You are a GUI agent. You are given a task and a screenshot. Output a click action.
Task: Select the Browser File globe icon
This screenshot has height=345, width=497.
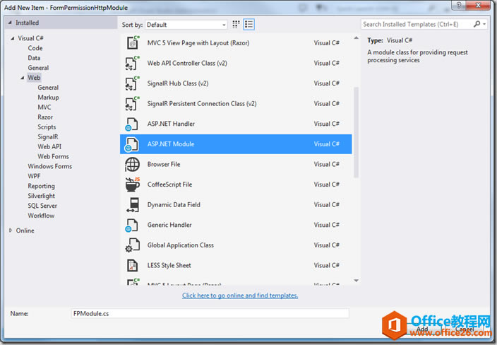point(132,165)
